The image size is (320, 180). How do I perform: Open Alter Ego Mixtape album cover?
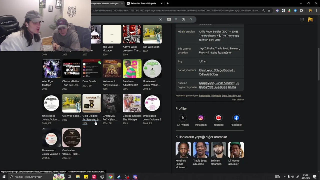[51, 69]
